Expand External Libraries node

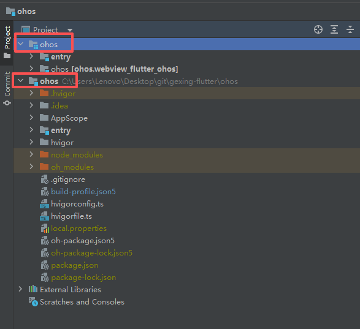(x=20, y=289)
